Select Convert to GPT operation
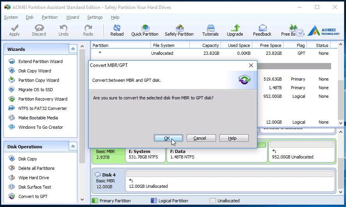 tap(33, 196)
